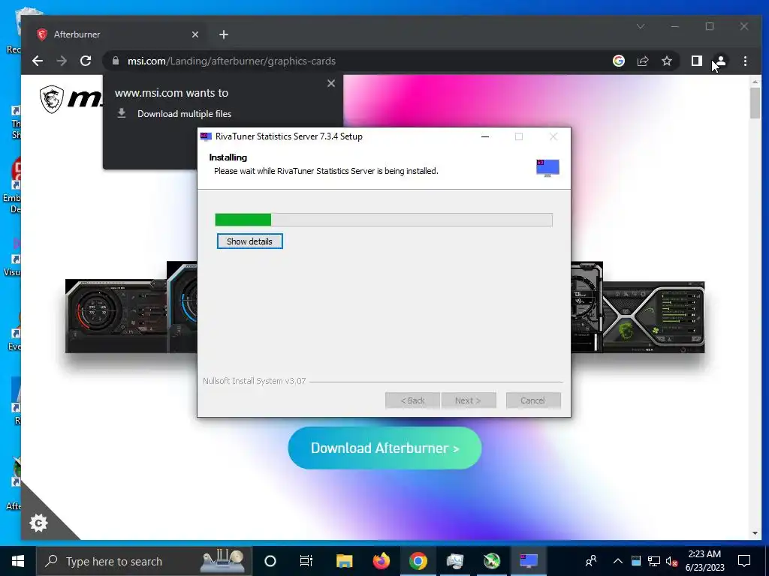Image resolution: width=769 pixels, height=576 pixels.
Task: Open the clock showing 2:23 AM
Action: (704, 561)
